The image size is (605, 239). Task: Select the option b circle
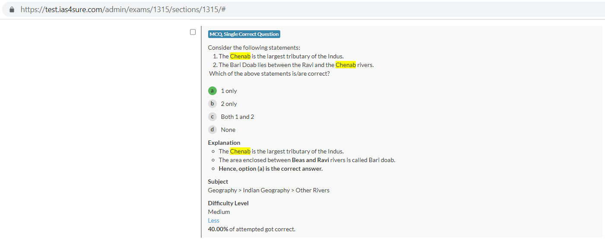tap(212, 104)
